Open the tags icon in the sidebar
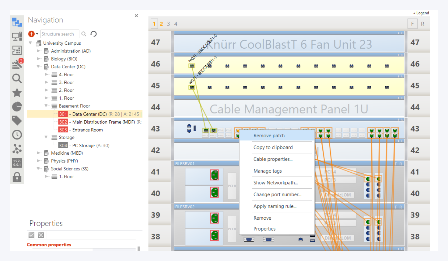Viewport: 448px width, 261px height. (x=17, y=121)
